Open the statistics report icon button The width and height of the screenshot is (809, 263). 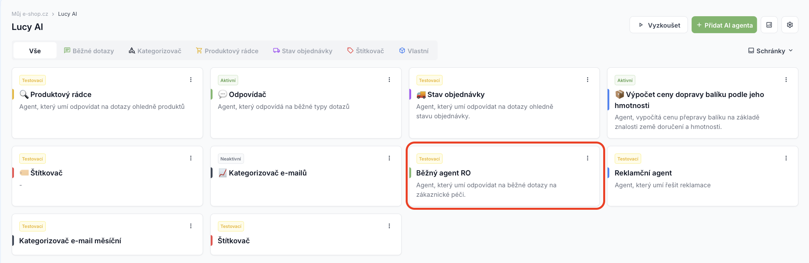769,25
